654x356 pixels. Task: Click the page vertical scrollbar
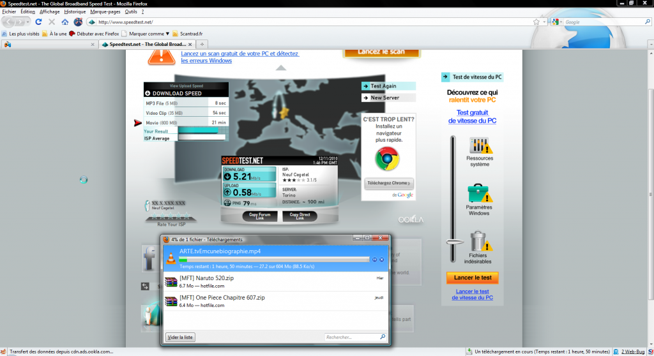click(651, 194)
